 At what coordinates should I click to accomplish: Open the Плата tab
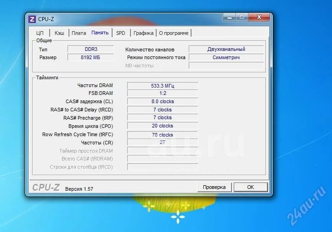coord(79,33)
